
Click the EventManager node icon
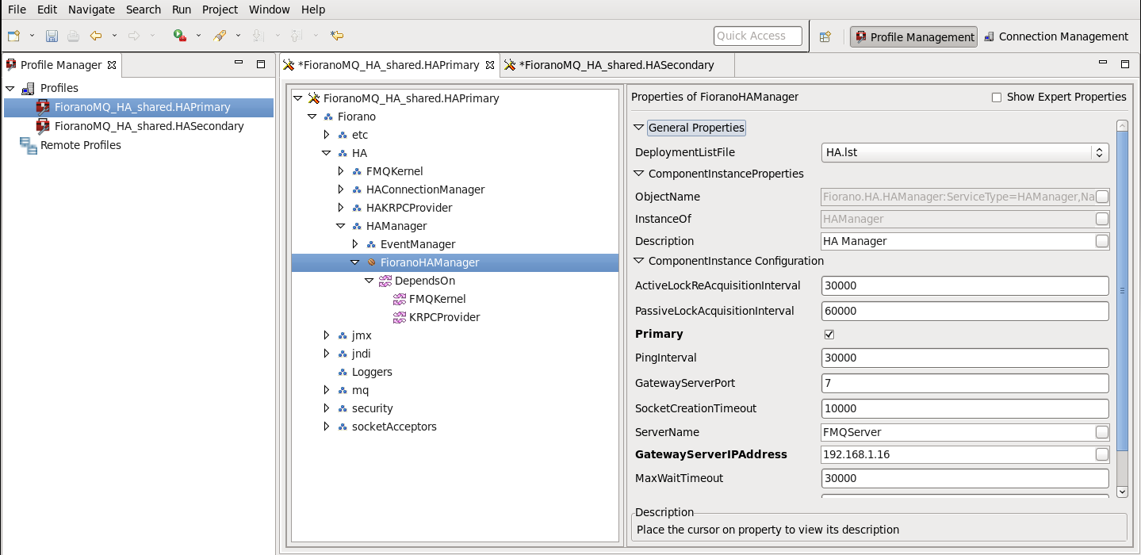[372, 244]
